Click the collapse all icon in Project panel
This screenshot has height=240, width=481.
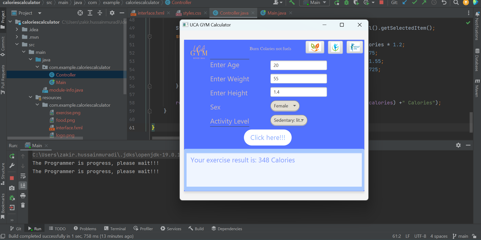pos(100,13)
